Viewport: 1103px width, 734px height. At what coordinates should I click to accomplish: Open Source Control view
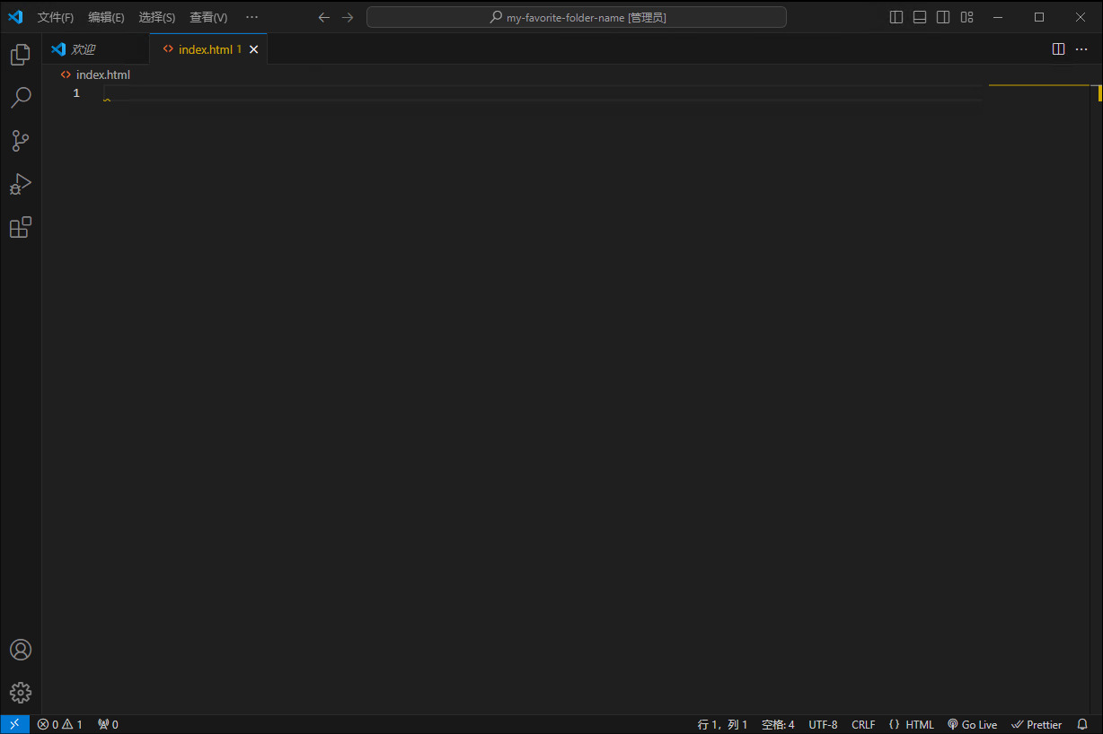[20, 141]
